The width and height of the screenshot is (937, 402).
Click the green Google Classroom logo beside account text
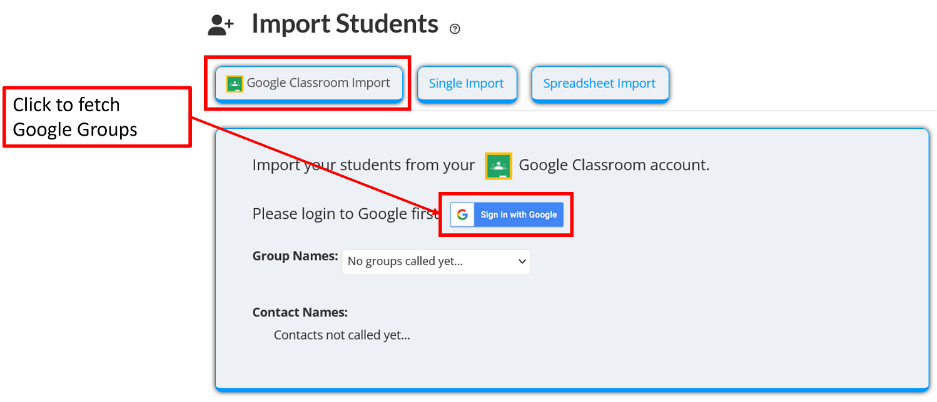point(499,166)
